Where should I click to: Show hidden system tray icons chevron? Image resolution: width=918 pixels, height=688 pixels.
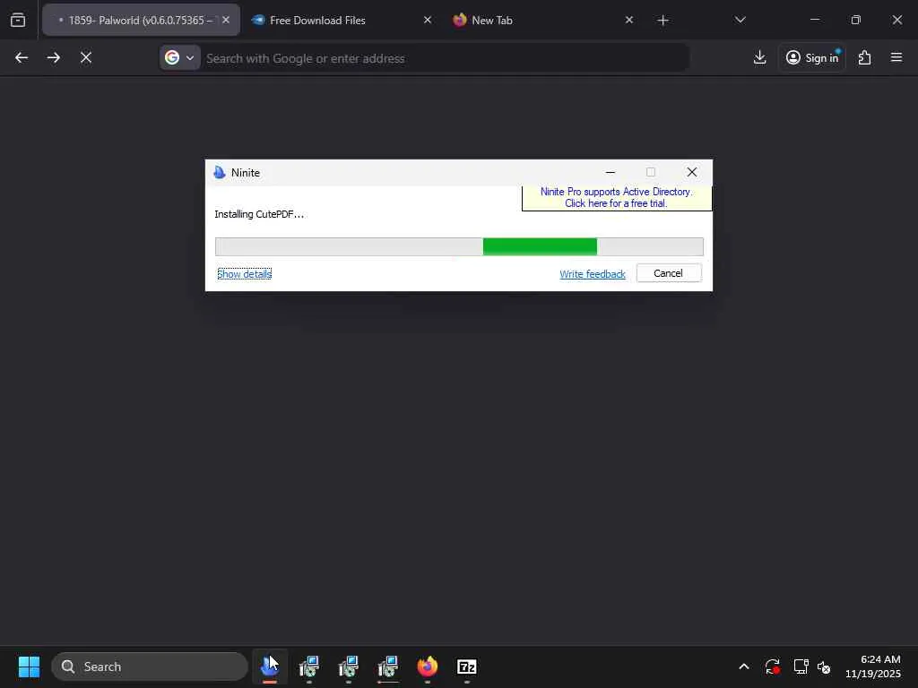pos(743,666)
